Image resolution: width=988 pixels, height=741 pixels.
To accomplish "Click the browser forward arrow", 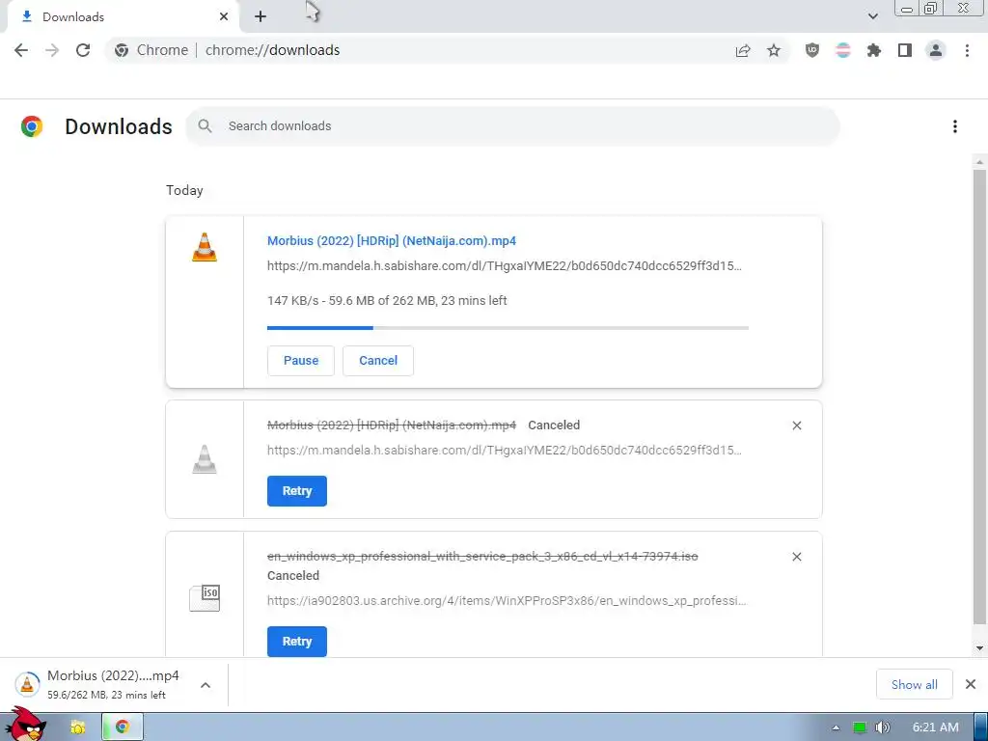I will click(52, 50).
